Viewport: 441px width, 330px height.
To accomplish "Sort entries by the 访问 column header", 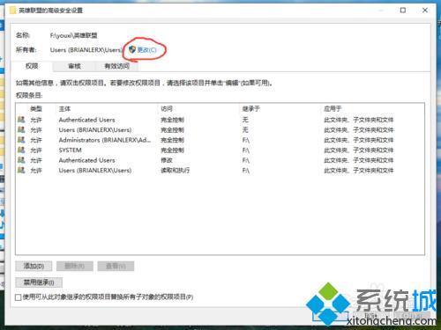I will pyautogui.click(x=167, y=109).
